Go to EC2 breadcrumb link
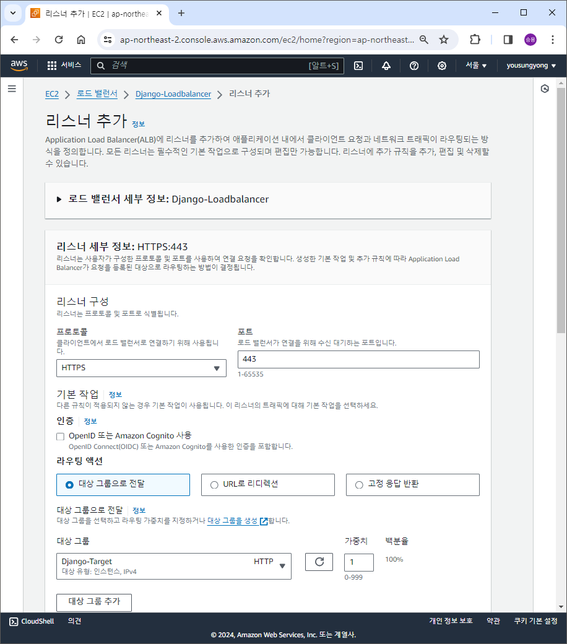The width and height of the screenshot is (567, 644). [x=52, y=94]
